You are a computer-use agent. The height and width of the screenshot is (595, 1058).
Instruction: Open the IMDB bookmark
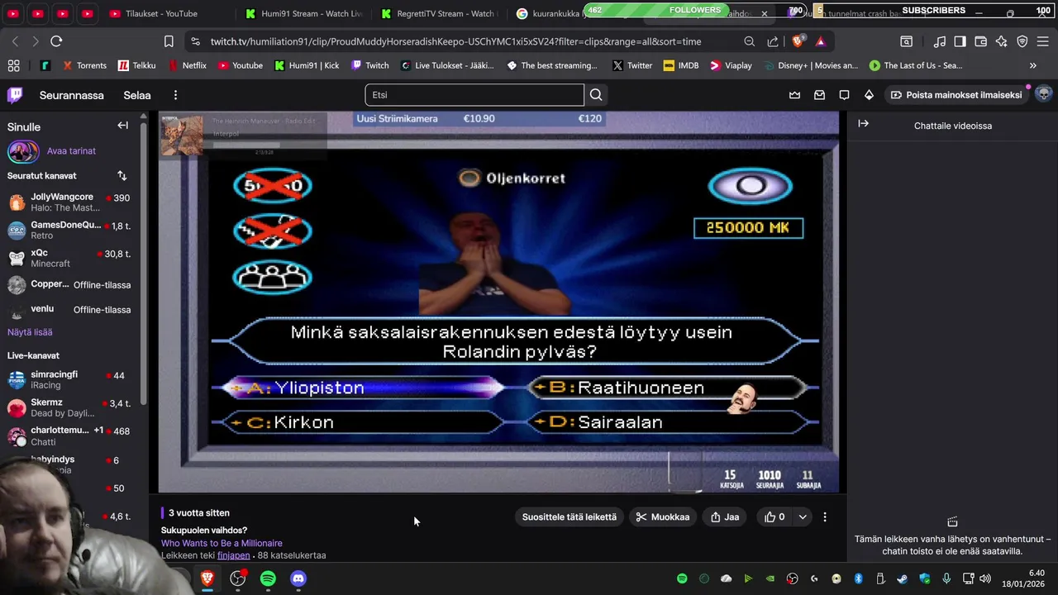(x=681, y=65)
